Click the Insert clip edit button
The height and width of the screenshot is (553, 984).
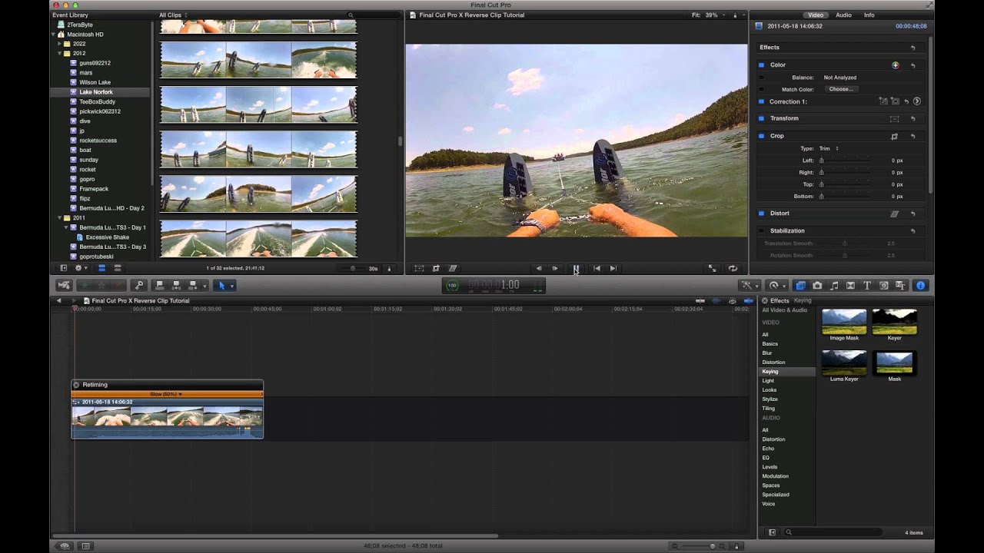[x=176, y=285]
